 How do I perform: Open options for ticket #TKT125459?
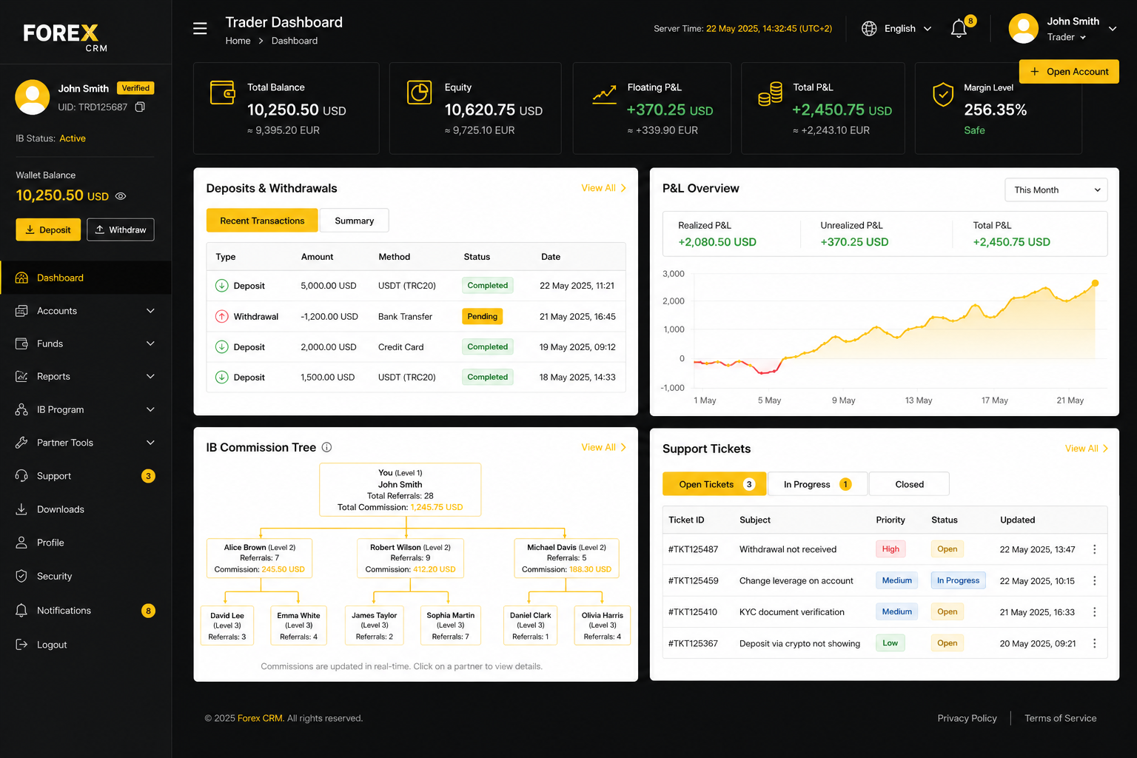1094,581
